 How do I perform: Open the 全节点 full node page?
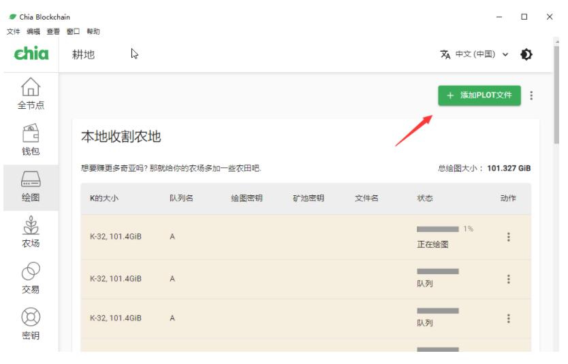click(30, 93)
